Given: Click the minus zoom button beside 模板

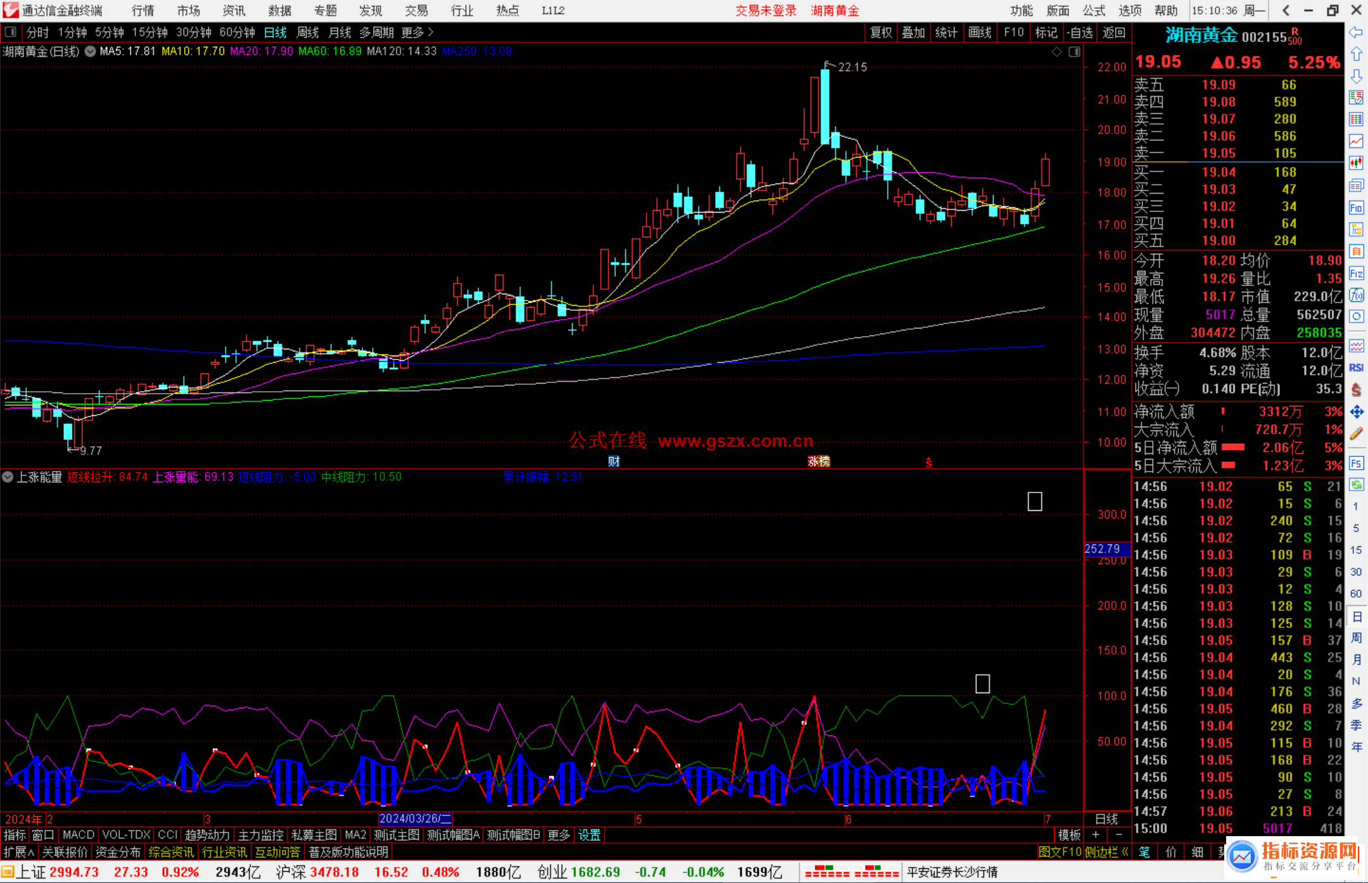Looking at the screenshot, I should pos(1118,835).
